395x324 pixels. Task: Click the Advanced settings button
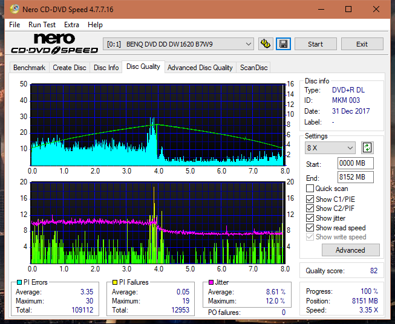tap(350, 250)
